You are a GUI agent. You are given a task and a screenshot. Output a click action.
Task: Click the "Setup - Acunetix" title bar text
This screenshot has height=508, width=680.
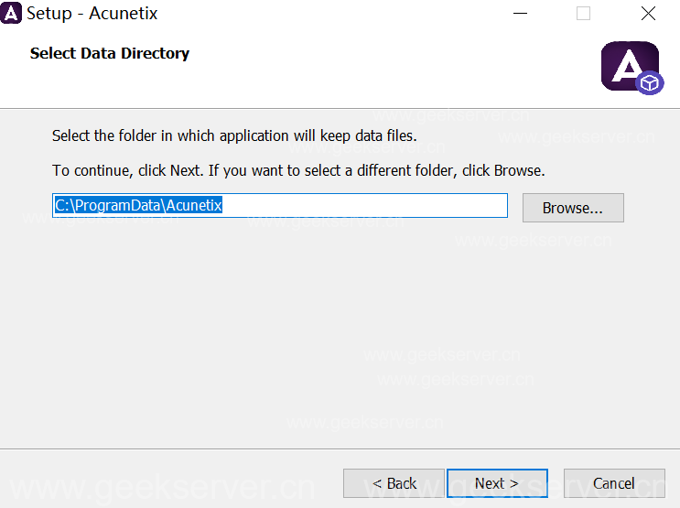point(92,14)
